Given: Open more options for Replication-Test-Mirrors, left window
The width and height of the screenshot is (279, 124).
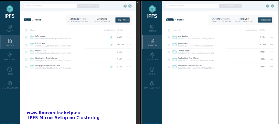Looking at the screenshot, I should [x=129, y=59].
